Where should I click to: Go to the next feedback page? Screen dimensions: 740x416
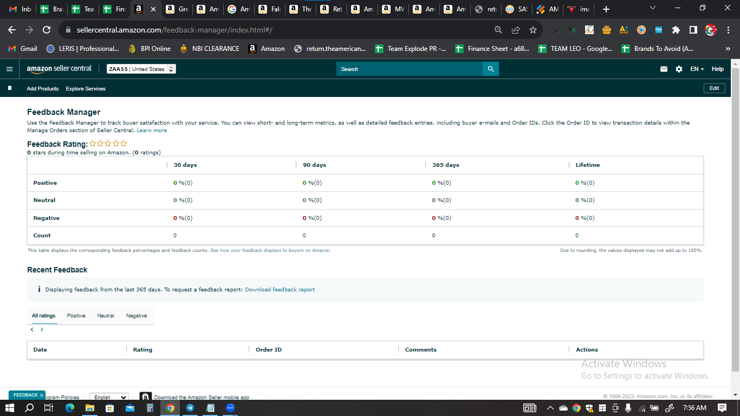click(x=42, y=329)
